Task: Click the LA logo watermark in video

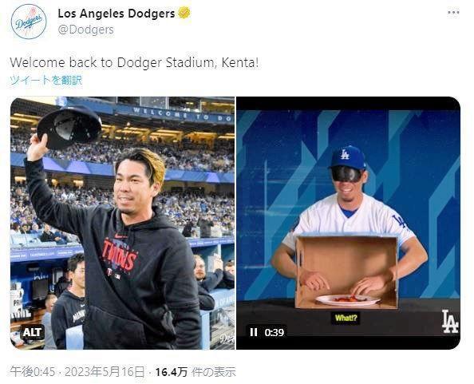Action: coord(450,322)
